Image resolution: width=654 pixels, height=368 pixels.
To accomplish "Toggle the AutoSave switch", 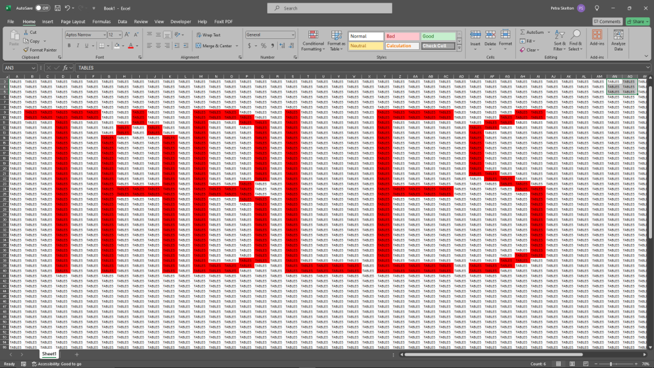I will tap(42, 8).
